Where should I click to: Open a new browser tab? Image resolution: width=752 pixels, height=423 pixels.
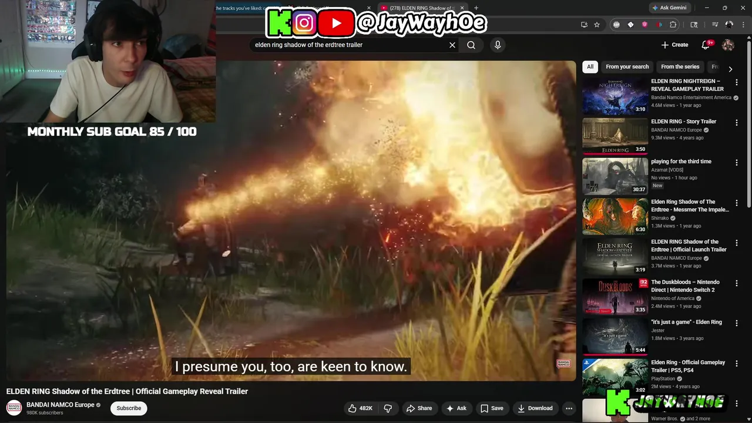pyautogui.click(x=476, y=8)
